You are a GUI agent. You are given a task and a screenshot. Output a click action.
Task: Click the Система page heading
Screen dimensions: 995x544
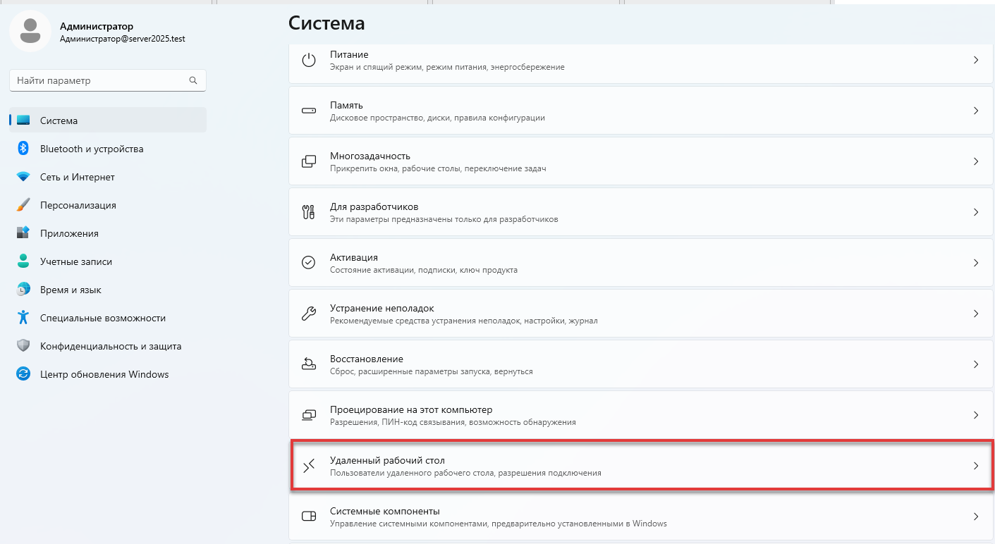point(326,23)
